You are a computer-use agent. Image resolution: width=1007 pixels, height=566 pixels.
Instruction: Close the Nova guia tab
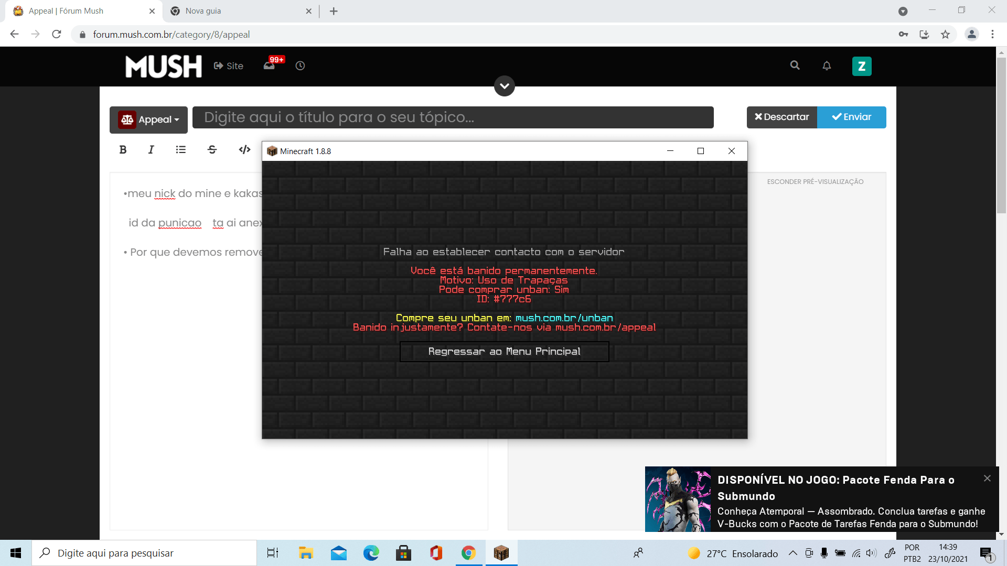pos(308,11)
